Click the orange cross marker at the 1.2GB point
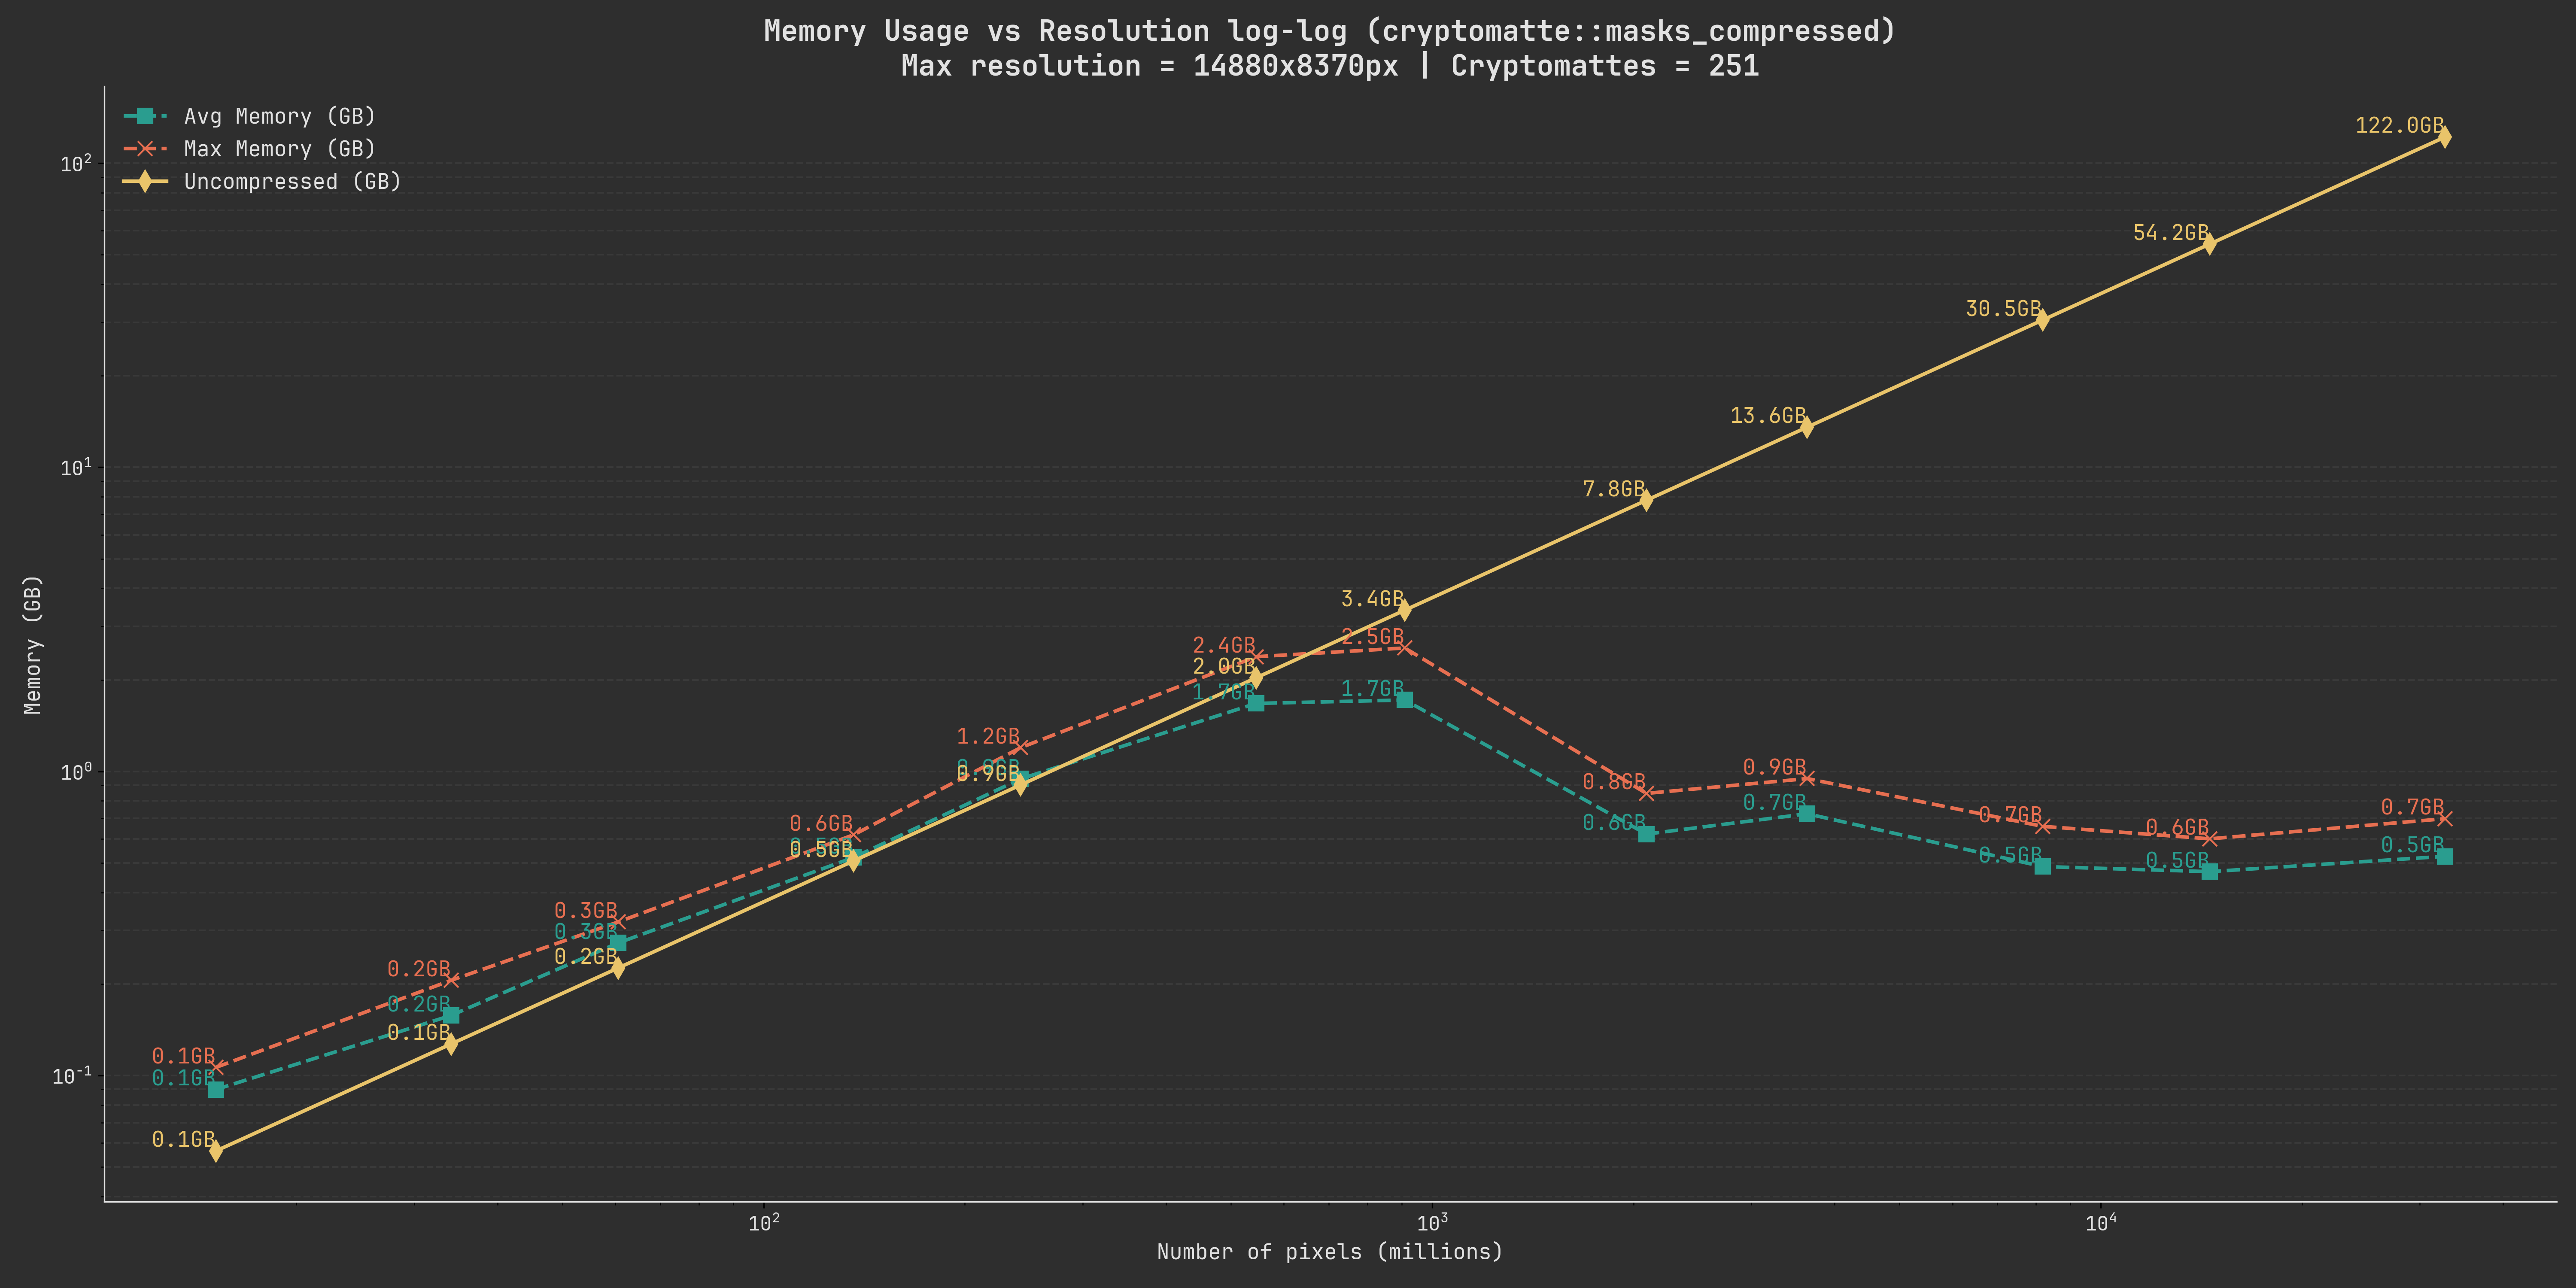 click(1020, 748)
